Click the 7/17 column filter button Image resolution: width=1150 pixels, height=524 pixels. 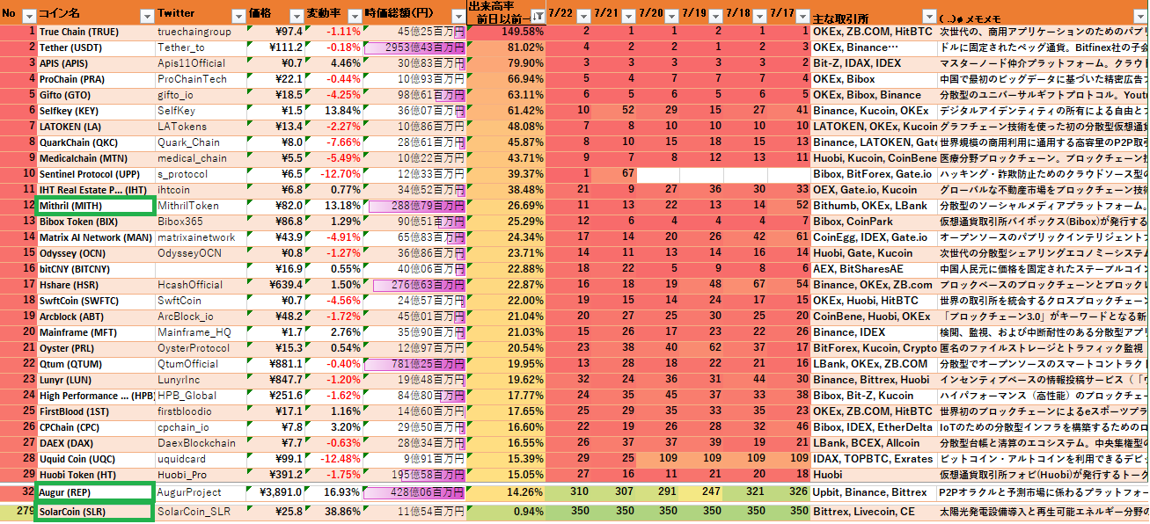[x=801, y=17]
